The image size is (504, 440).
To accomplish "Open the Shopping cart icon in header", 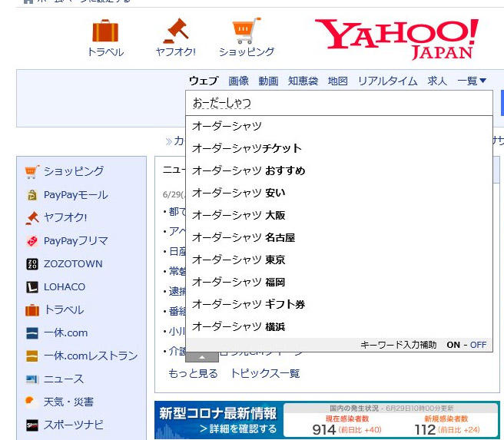I will click(246, 31).
